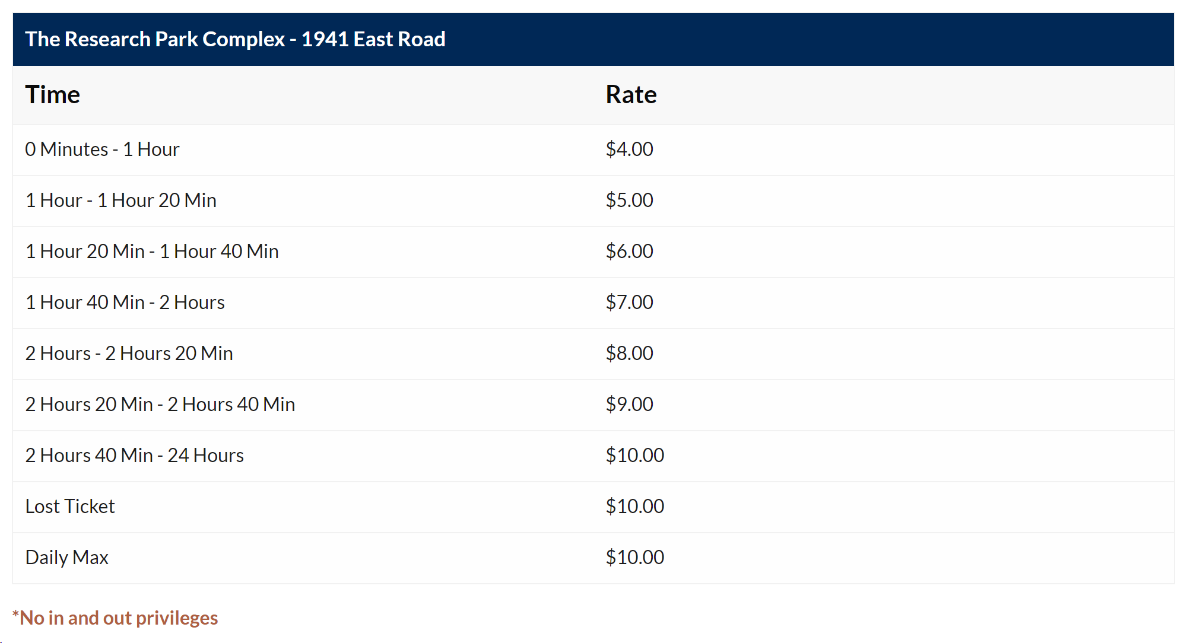This screenshot has height=643, width=1184.
Task: Click the 0 Minutes - 1 Hour row
Action: pyautogui.click(x=593, y=150)
